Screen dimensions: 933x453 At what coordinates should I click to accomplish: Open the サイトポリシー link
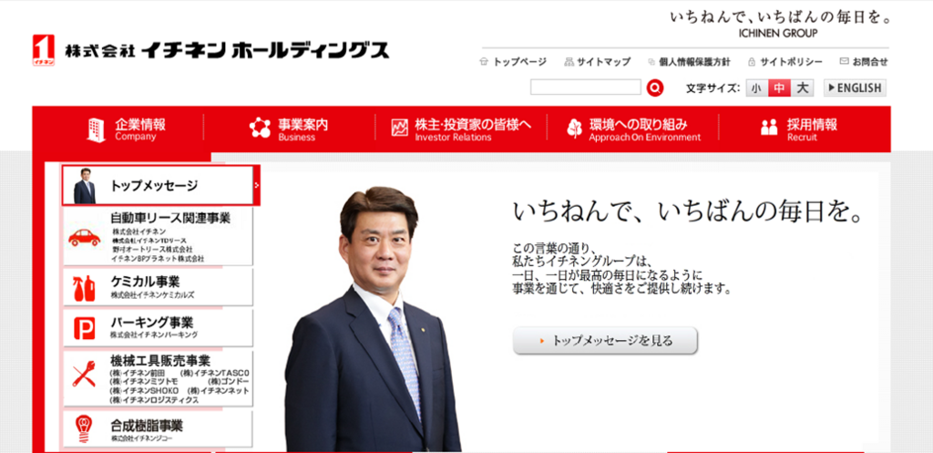[792, 61]
